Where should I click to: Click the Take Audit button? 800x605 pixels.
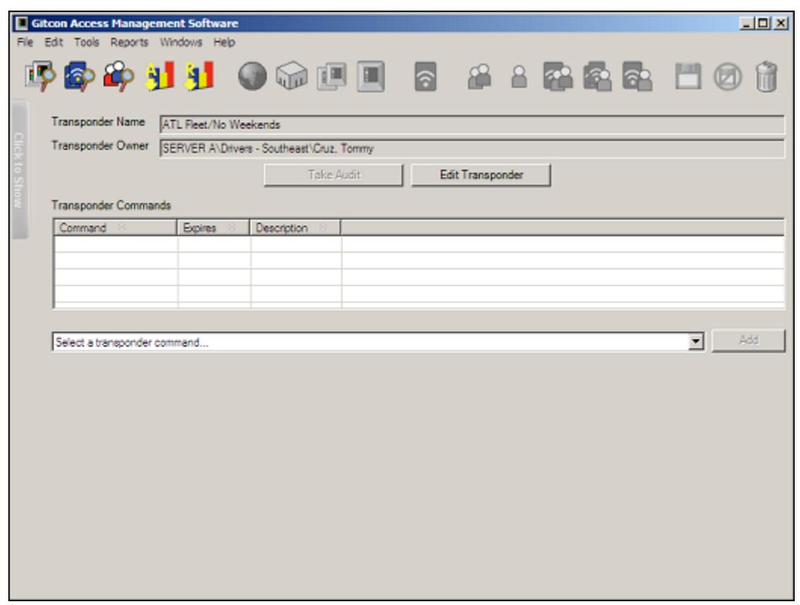pyautogui.click(x=333, y=175)
